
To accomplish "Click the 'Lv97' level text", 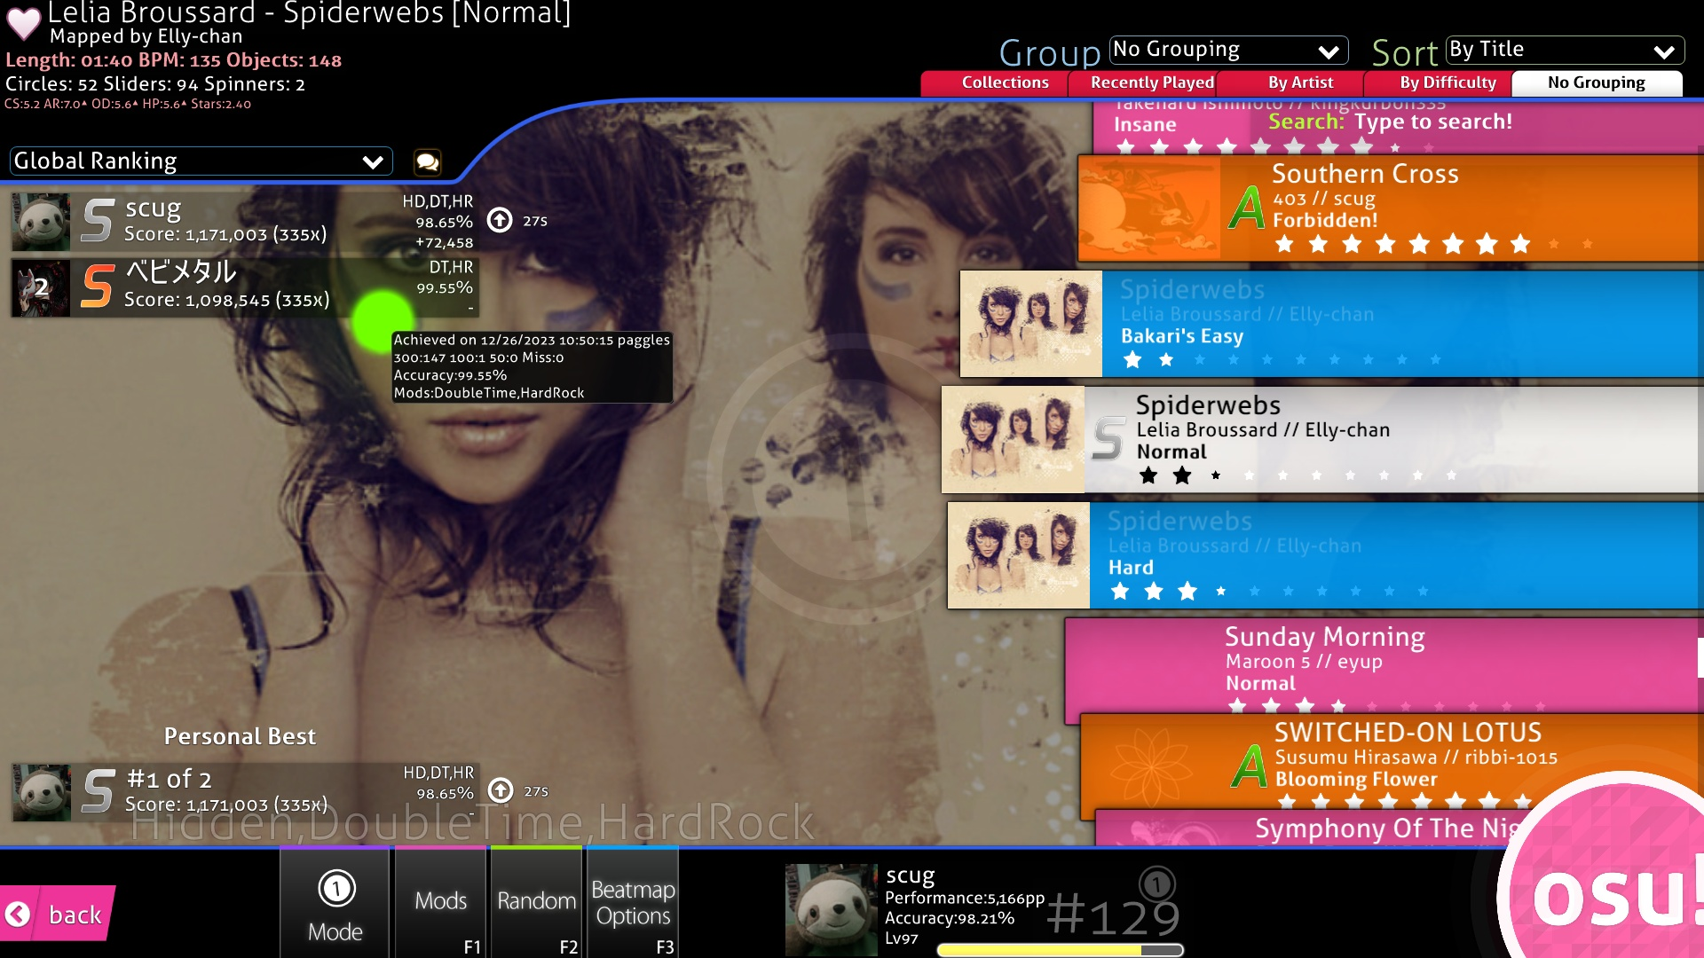I will 902,938.
